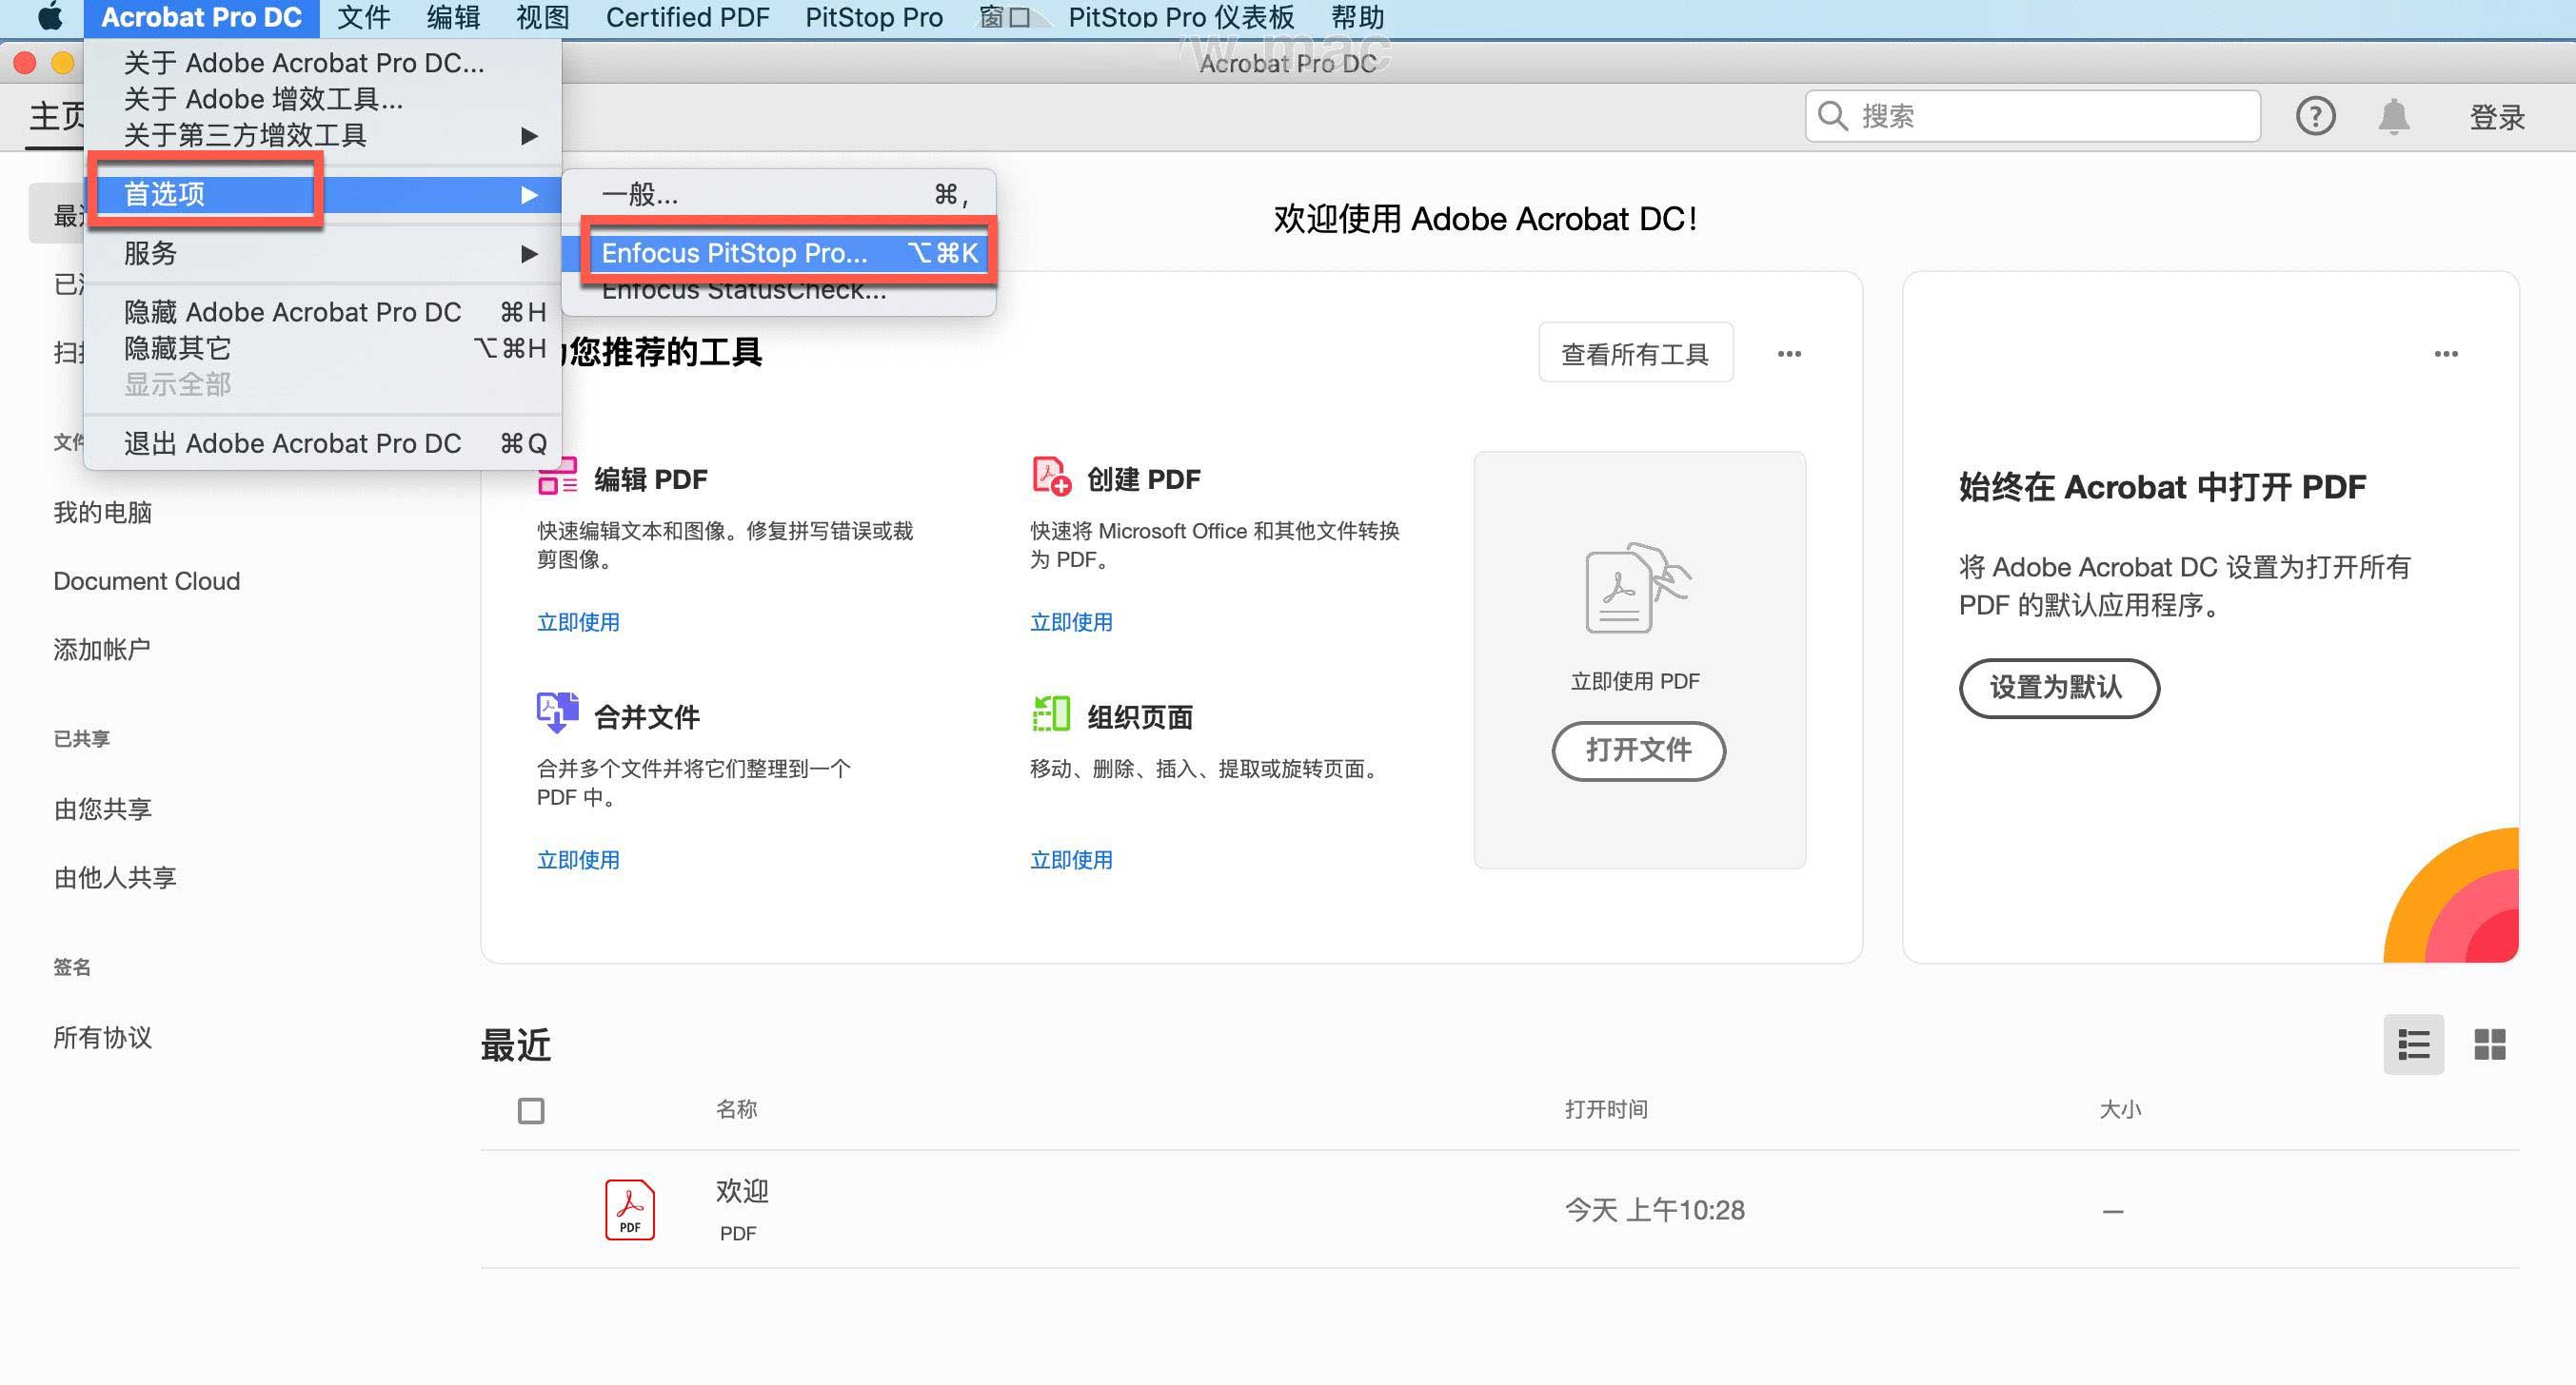Choose Enfocus StatusCheck... entry
The height and width of the screenshot is (1385, 2576).
click(778, 290)
